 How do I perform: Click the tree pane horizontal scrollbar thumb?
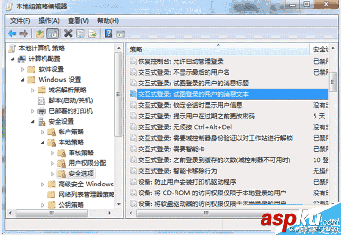[52, 213]
